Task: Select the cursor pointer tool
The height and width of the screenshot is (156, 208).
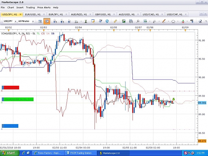Action: [x=69, y=21]
